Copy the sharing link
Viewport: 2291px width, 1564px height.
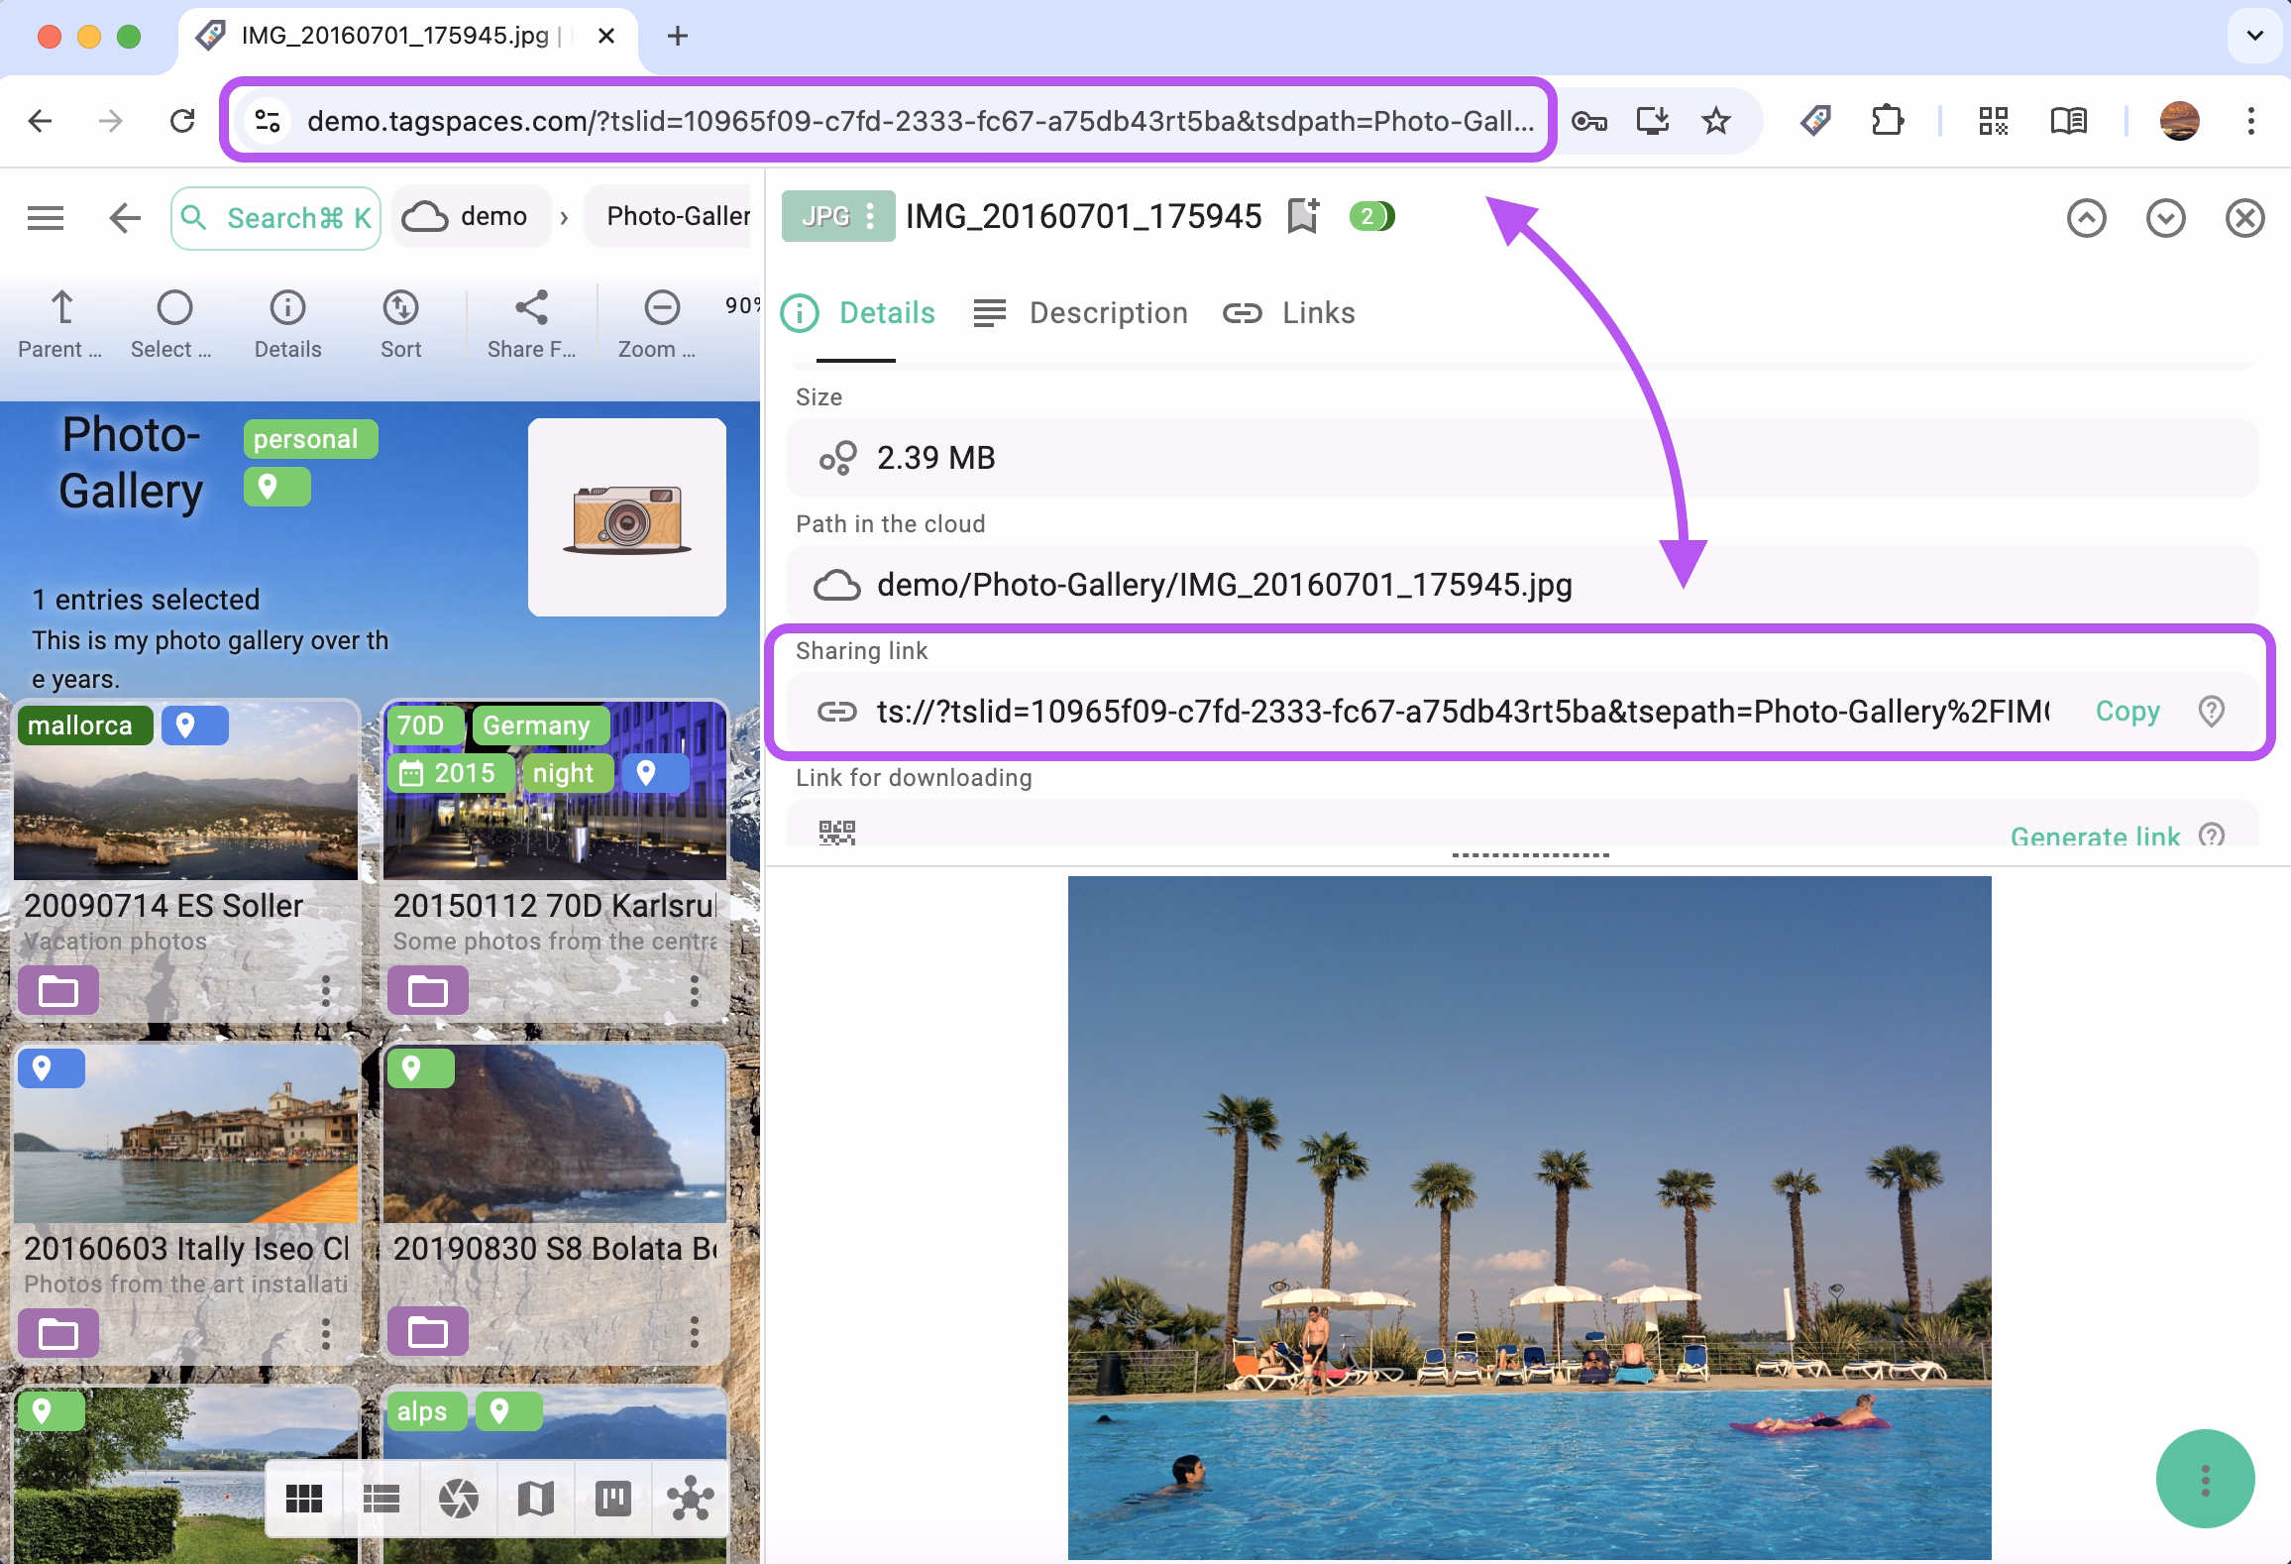2127,711
